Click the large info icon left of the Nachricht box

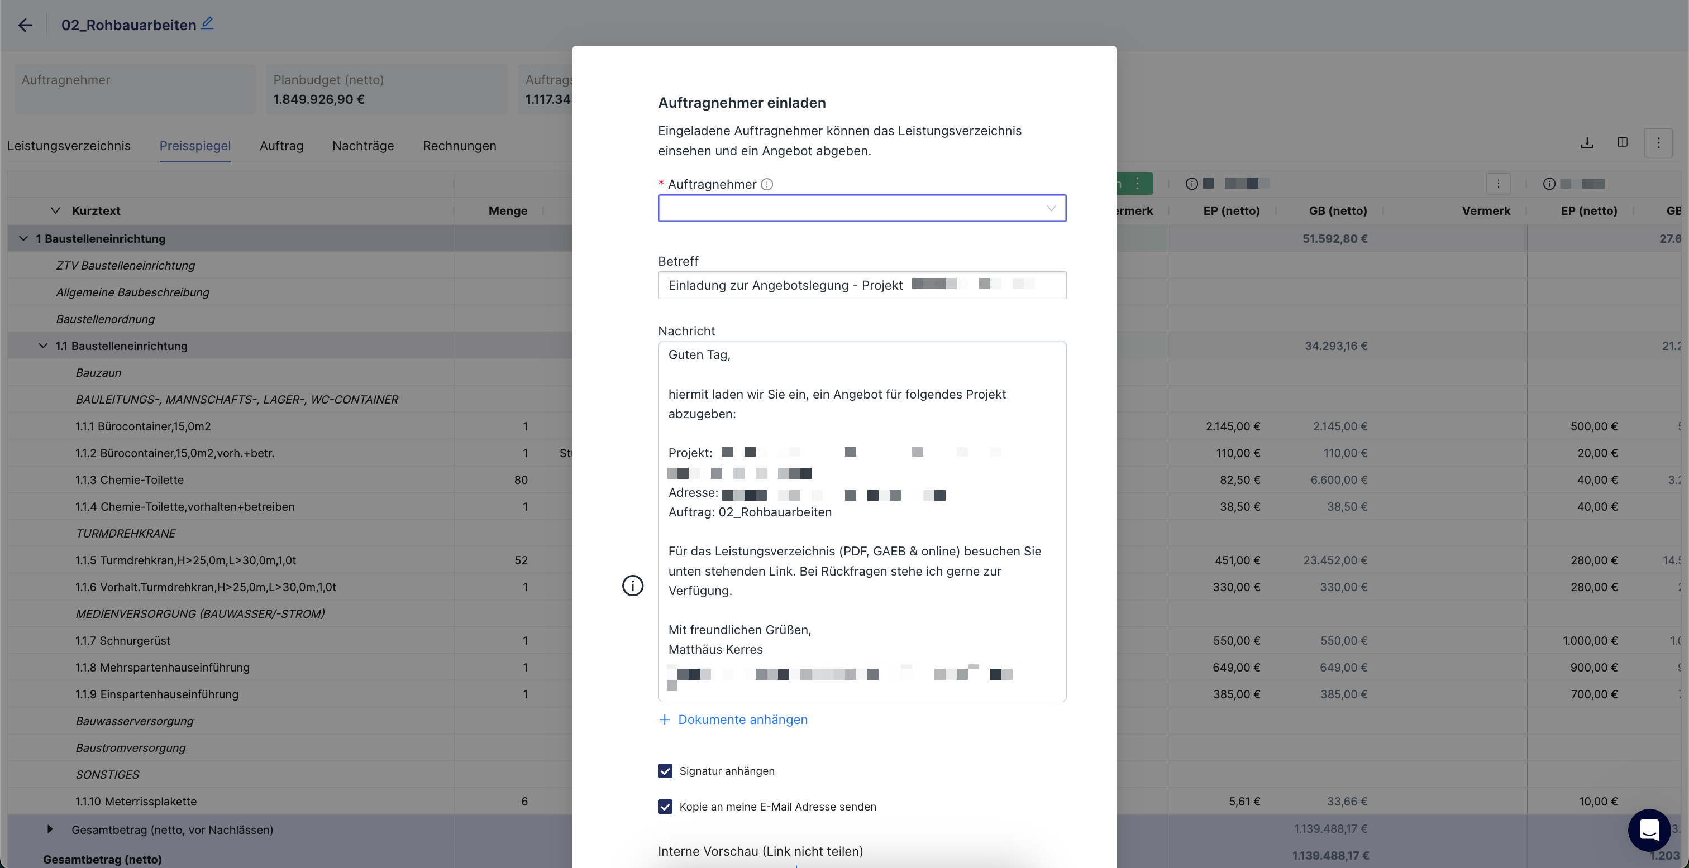pyautogui.click(x=632, y=585)
